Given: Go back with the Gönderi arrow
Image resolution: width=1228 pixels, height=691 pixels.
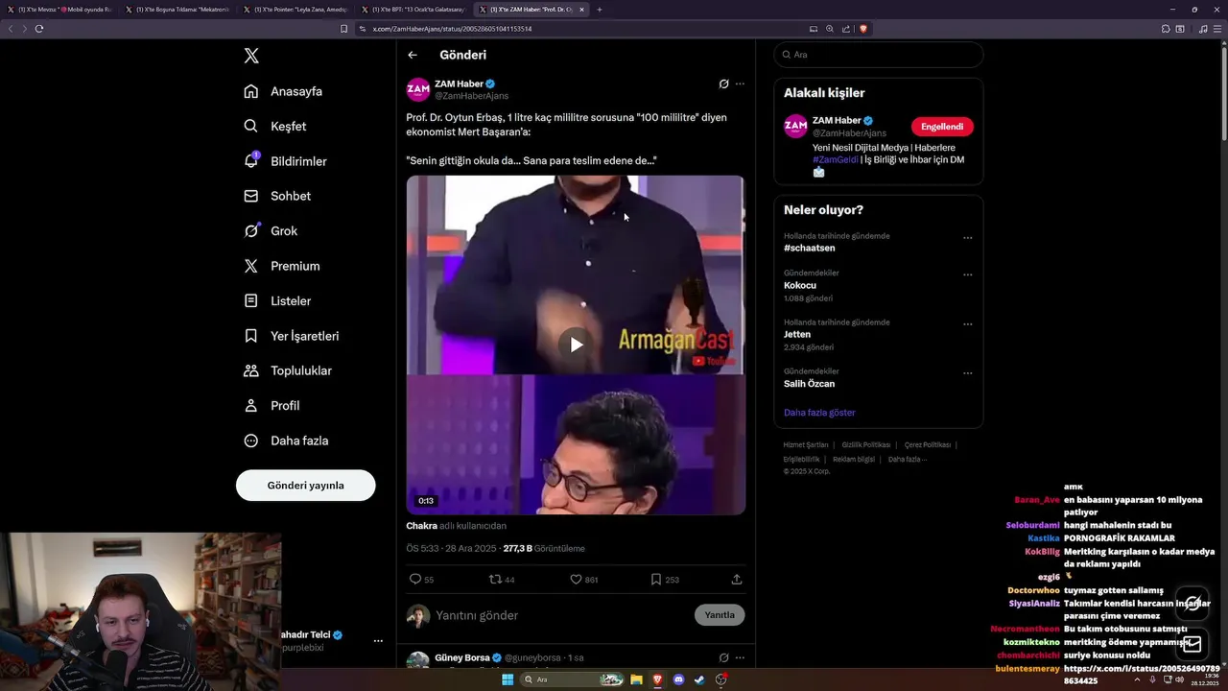Looking at the screenshot, I should [x=413, y=55].
